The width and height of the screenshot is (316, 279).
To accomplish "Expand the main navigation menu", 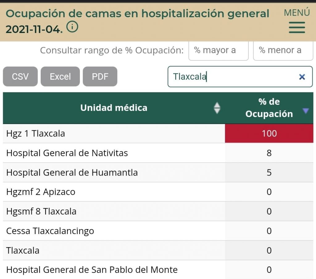I will tap(297, 28).
